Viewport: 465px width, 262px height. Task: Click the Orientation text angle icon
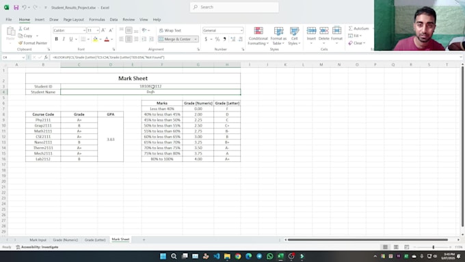[x=144, y=30]
